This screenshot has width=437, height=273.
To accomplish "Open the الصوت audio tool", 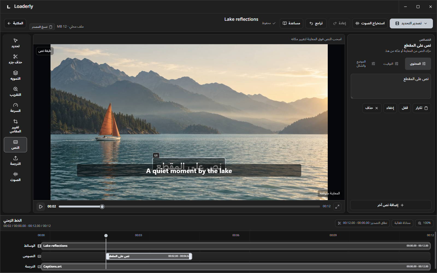I will pos(15,177).
